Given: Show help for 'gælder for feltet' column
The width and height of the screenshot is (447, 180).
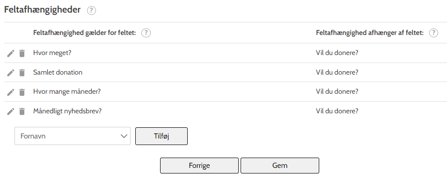Looking at the screenshot, I should coord(146,33).
